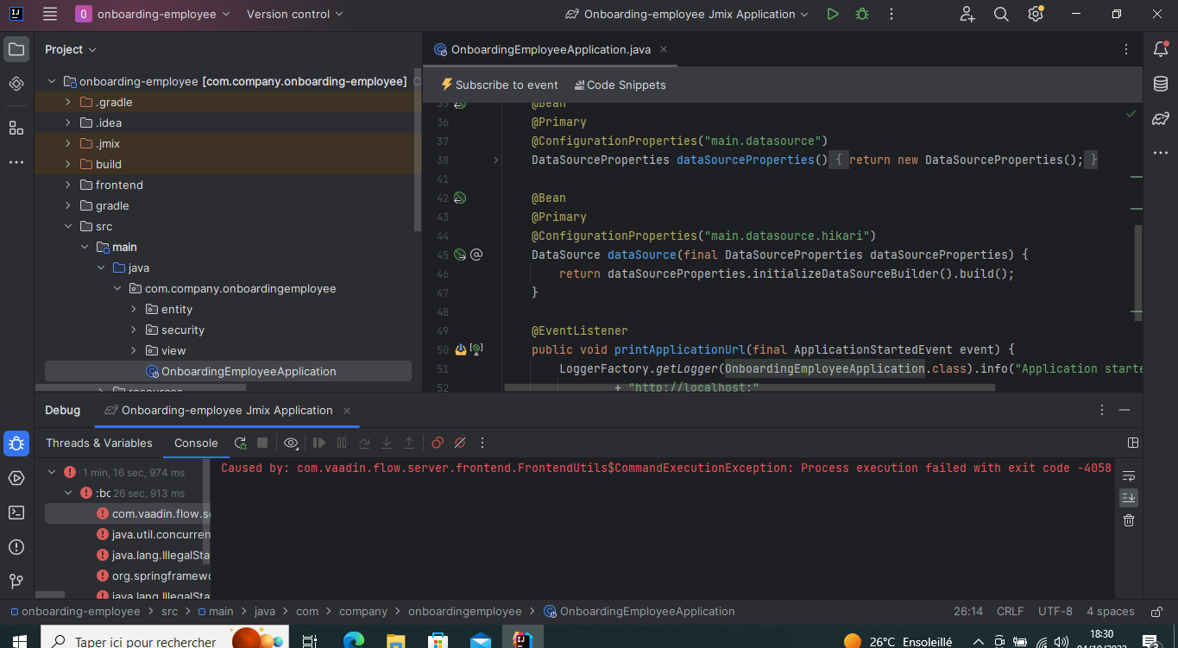This screenshot has height=648, width=1178.
Task: Open File Explorer from taskbar
Action: [x=395, y=640]
